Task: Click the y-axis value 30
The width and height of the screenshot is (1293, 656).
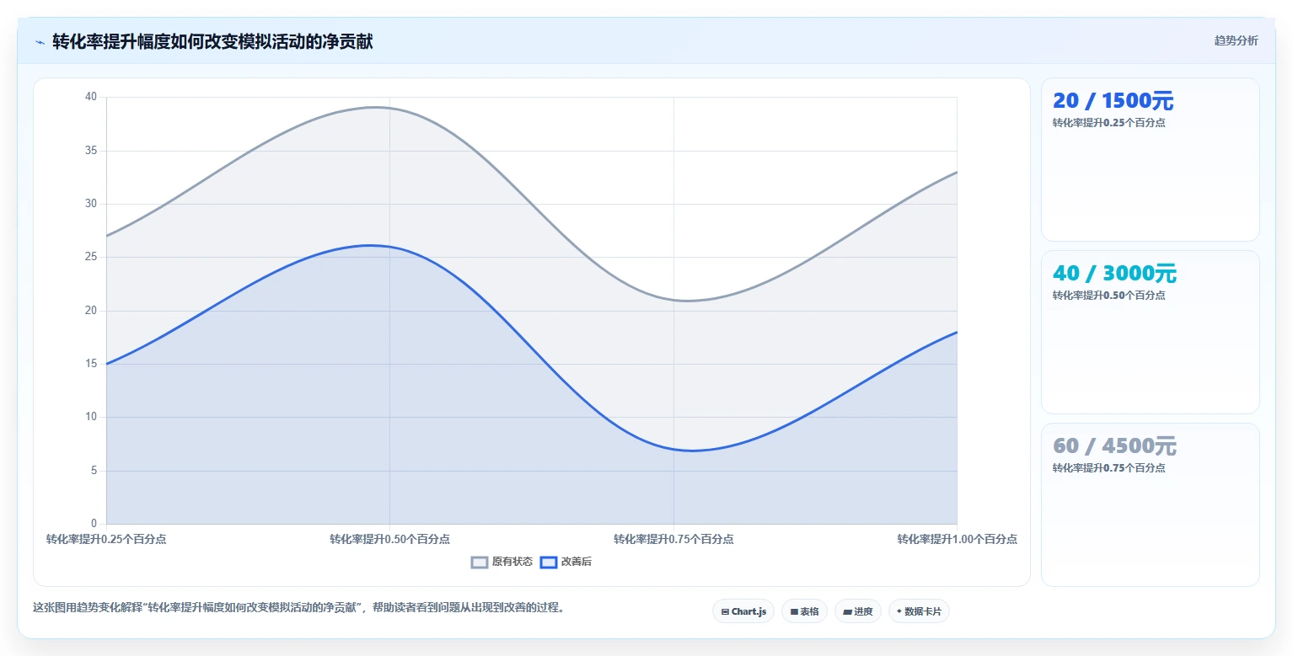Action: coord(91,204)
